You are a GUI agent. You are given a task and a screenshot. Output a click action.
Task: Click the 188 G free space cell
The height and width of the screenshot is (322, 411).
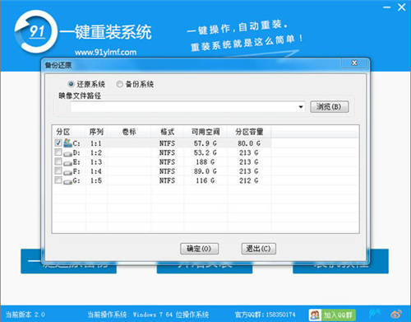tap(205, 162)
